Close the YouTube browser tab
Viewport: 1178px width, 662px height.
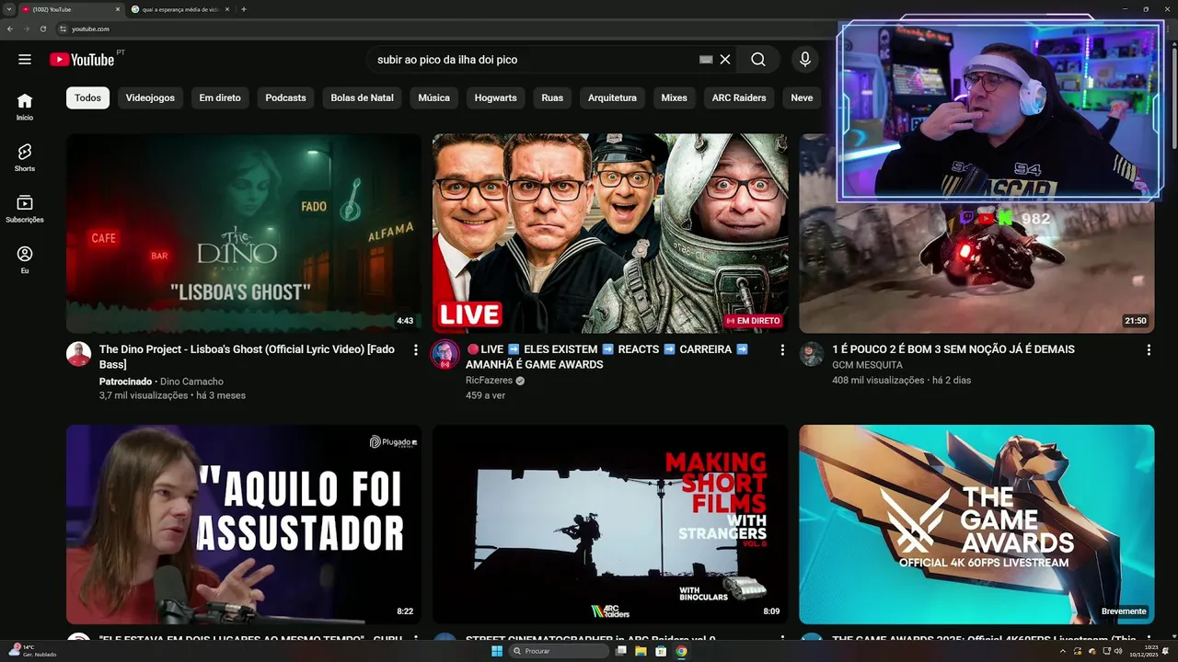(118, 9)
